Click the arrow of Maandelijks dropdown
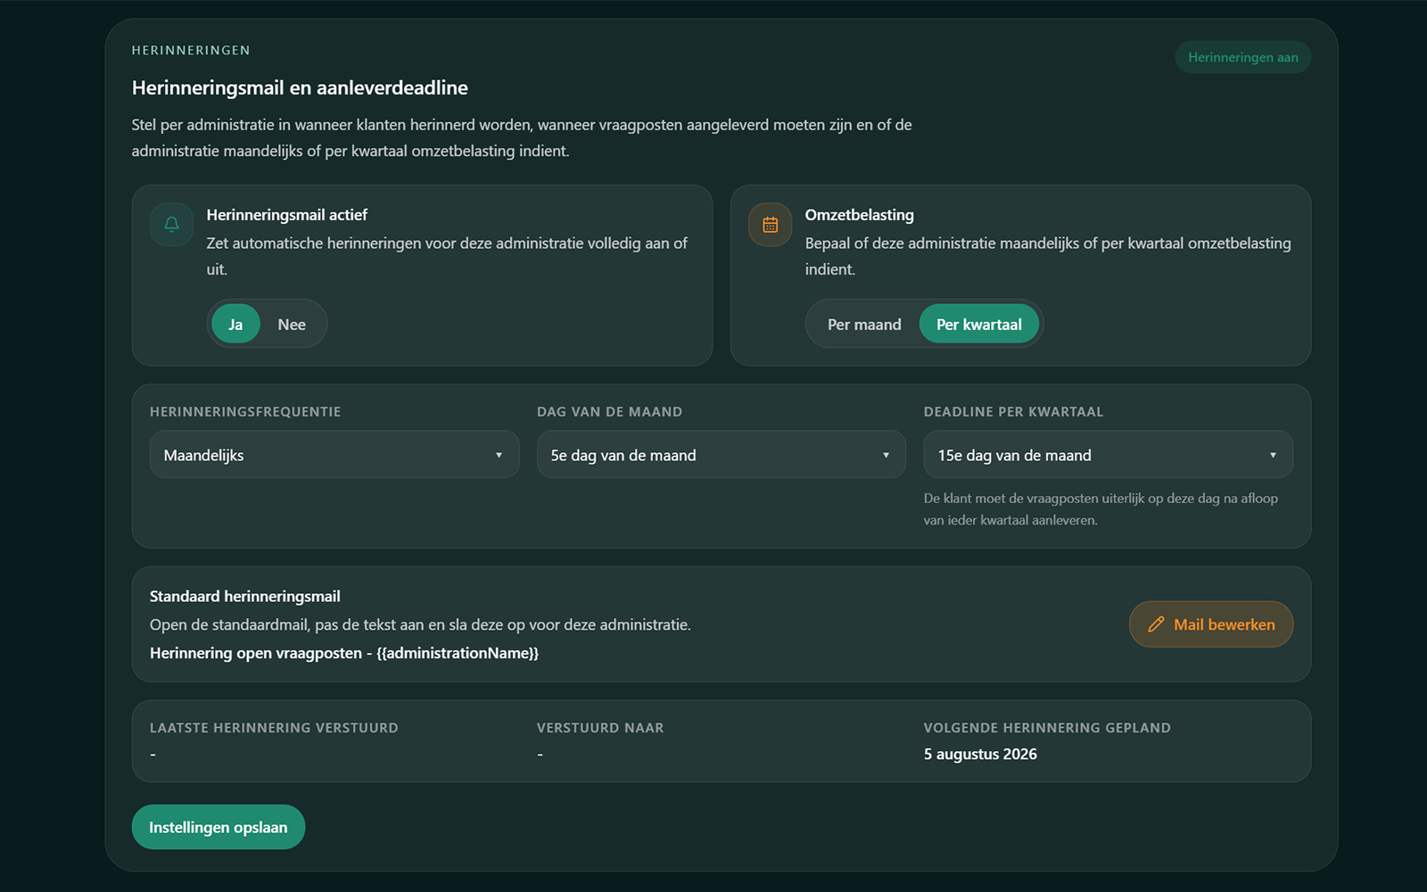The width and height of the screenshot is (1427, 892). (499, 455)
